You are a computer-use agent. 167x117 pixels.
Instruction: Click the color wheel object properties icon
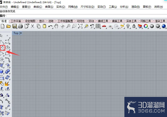coord(146,26)
